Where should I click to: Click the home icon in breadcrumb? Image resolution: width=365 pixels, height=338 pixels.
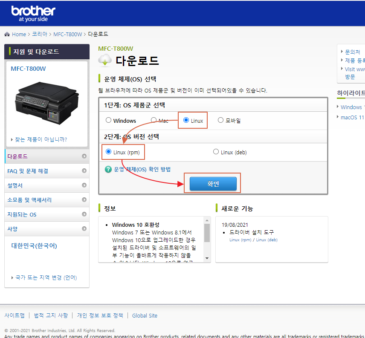pyautogui.click(x=7, y=34)
